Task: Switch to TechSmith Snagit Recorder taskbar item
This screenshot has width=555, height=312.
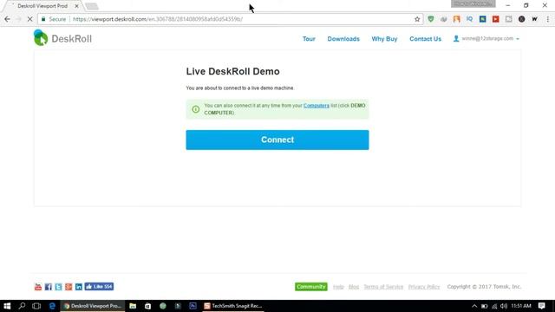Action: pos(233,306)
